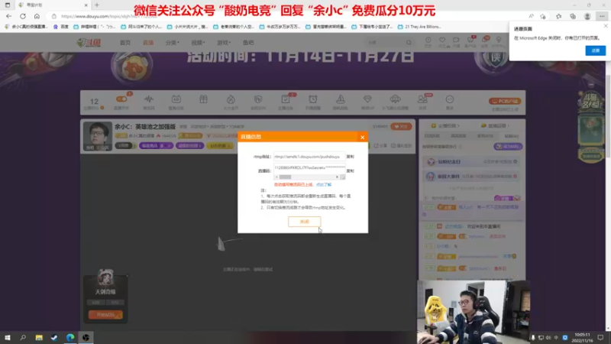Close the orange stream info dialog with X
Image resolution: width=611 pixels, height=344 pixels.
click(x=362, y=138)
